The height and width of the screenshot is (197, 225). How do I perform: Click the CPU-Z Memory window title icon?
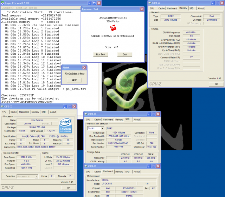click(x=150, y=3)
